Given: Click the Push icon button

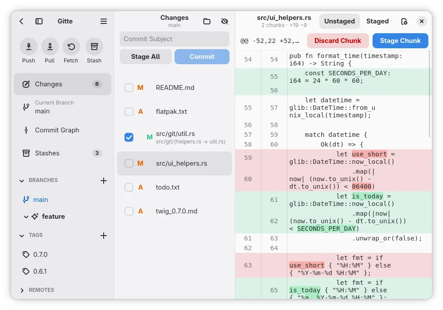Looking at the screenshot, I should click(x=28, y=46).
